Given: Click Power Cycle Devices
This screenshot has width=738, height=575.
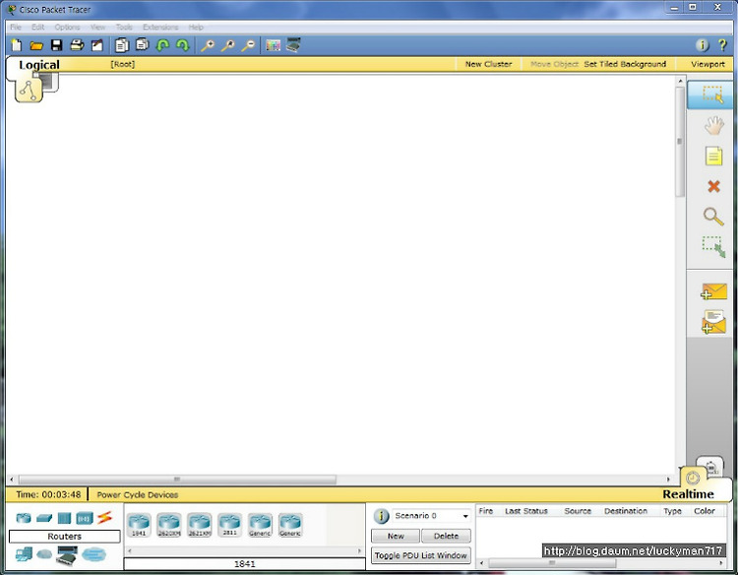Looking at the screenshot, I should pos(138,494).
